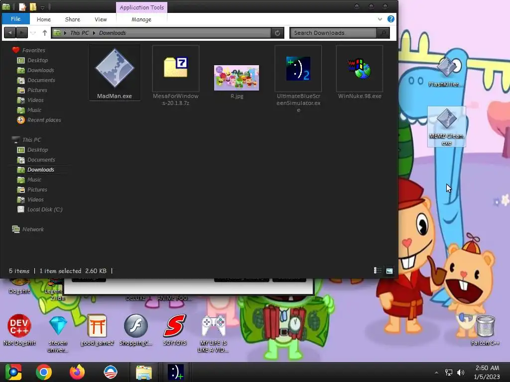Open recent locations dropdown arrow
The height and width of the screenshot is (382, 510).
pyautogui.click(x=33, y=33)
